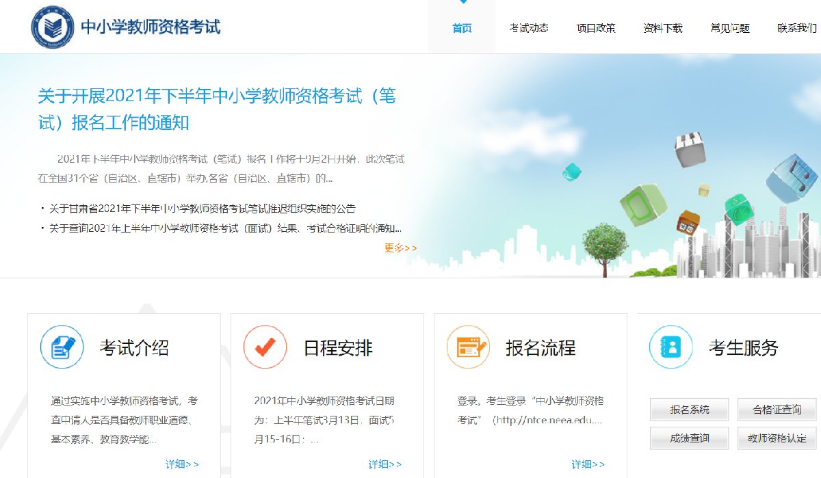Click the 日程安排 description about 上半年笔试3月13日
This screenshot has width=821, height=478.
[x=324, y=420]
